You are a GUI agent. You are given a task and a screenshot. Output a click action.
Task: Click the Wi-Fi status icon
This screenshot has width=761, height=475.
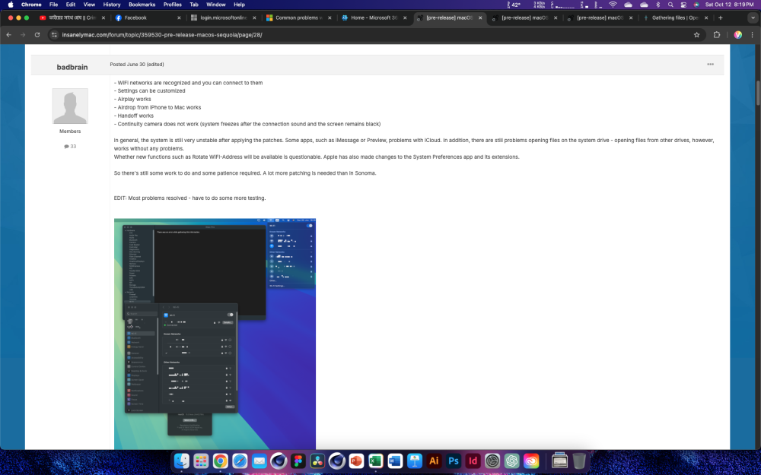click(613, 5)
